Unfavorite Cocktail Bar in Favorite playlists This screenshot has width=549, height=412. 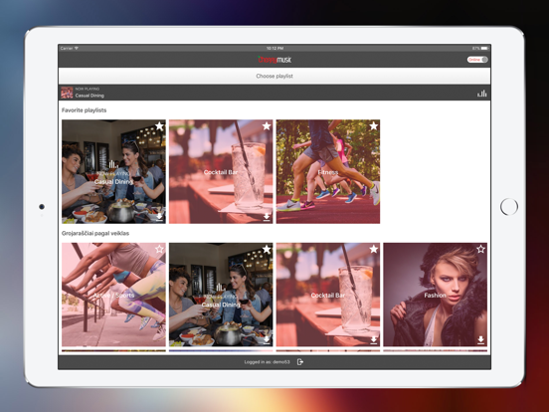(267, 126)
